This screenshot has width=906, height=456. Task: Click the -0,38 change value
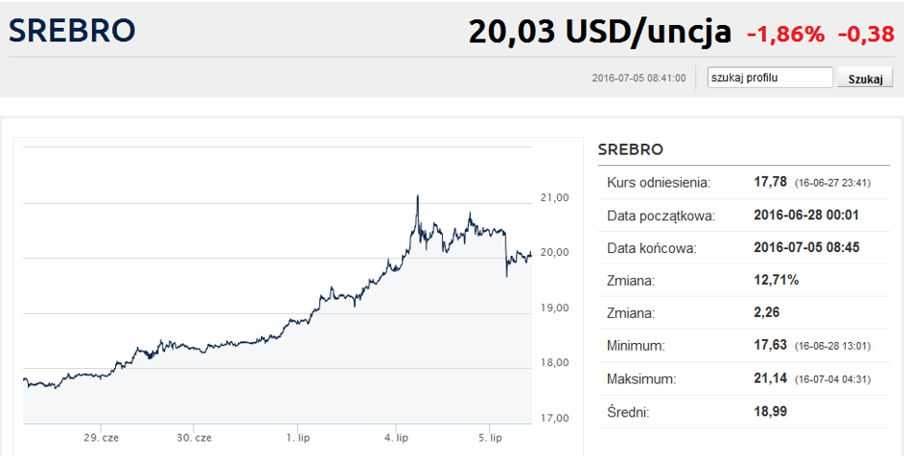pyautogui.click(x=866, y=34)
